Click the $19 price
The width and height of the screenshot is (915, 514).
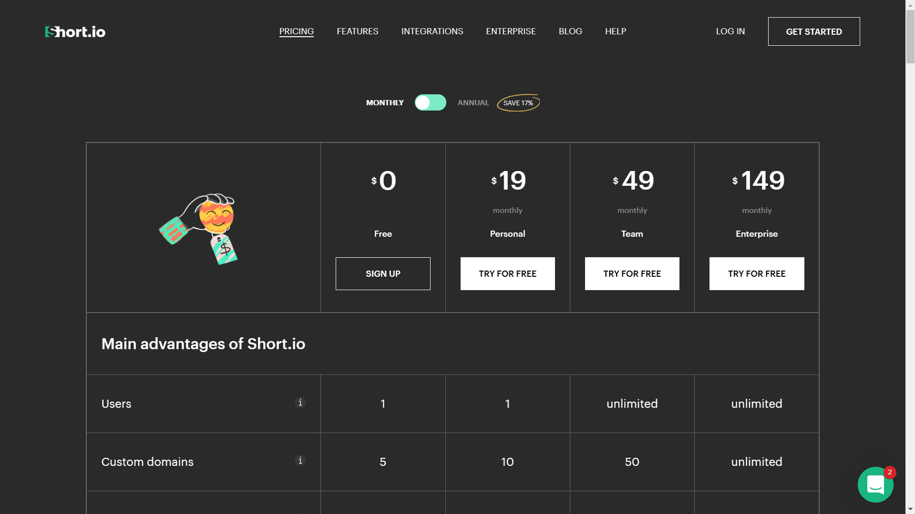pos(508,181)
